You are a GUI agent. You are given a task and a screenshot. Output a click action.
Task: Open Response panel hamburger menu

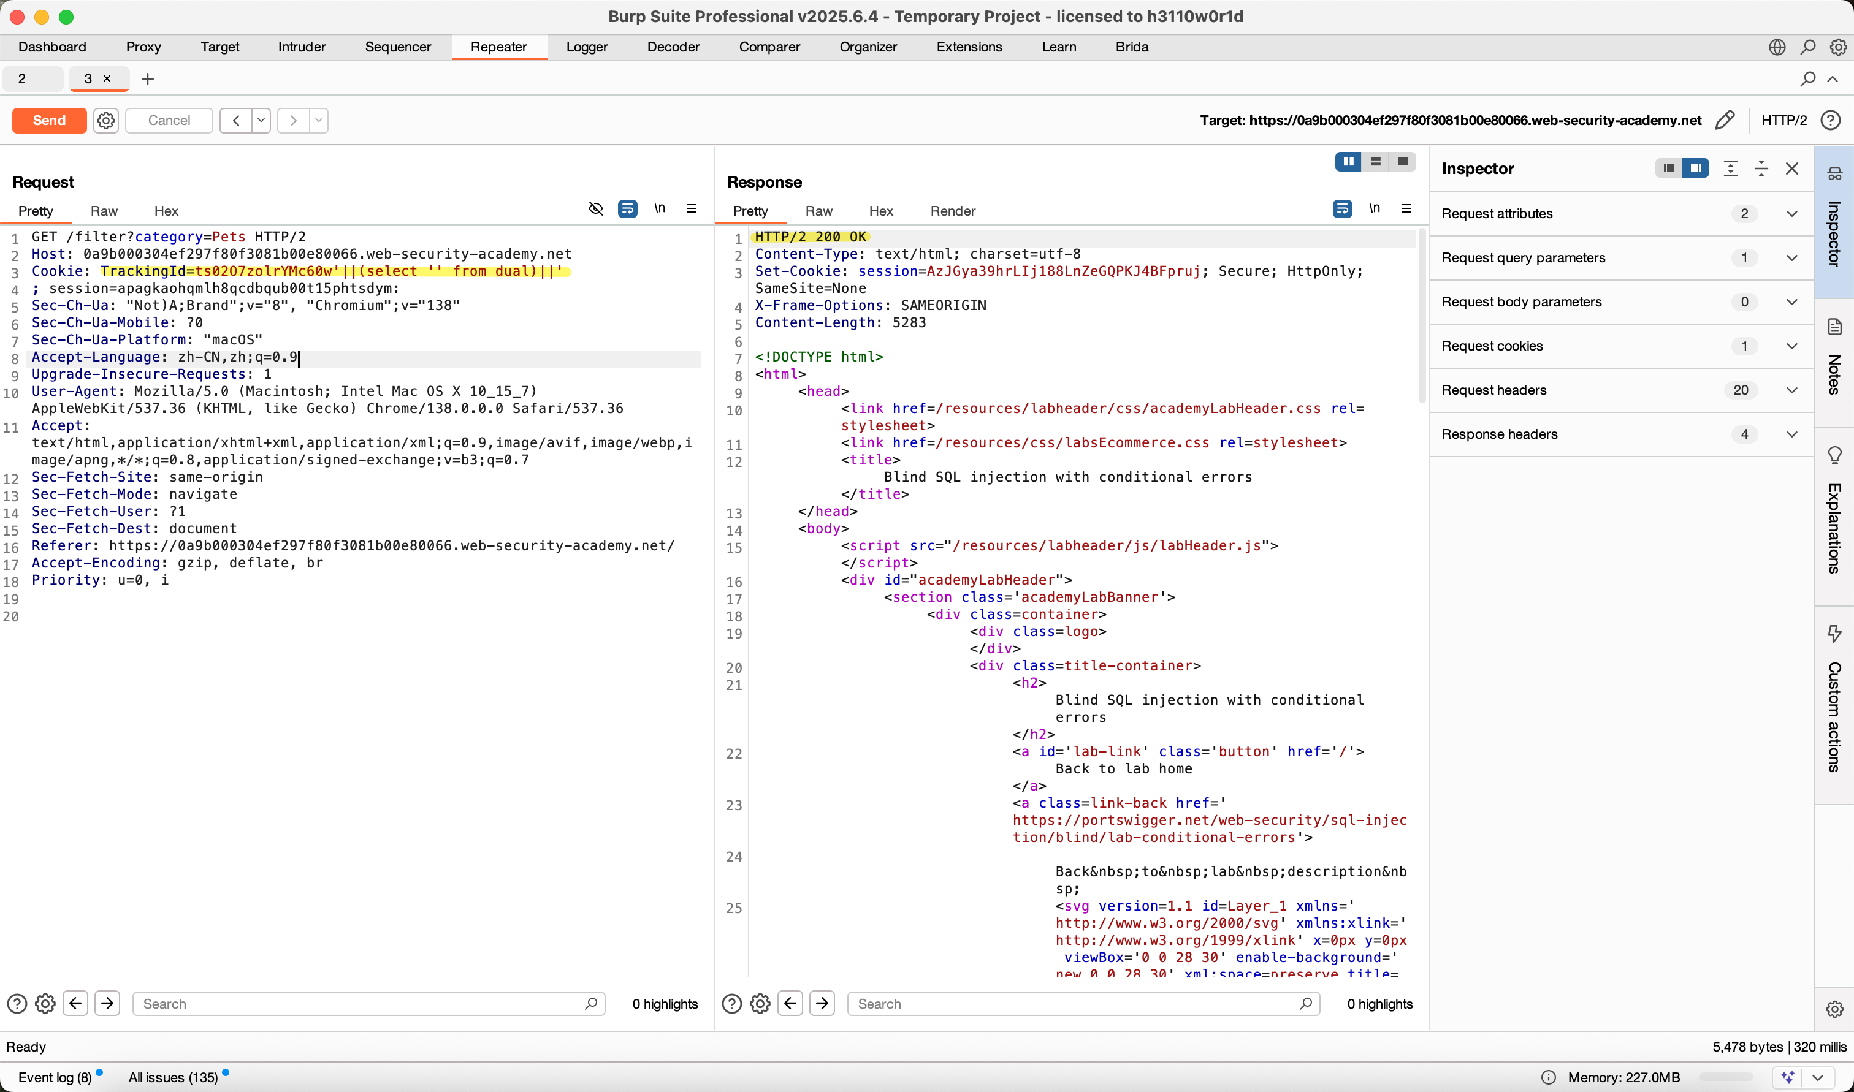tap(1406, 208)
